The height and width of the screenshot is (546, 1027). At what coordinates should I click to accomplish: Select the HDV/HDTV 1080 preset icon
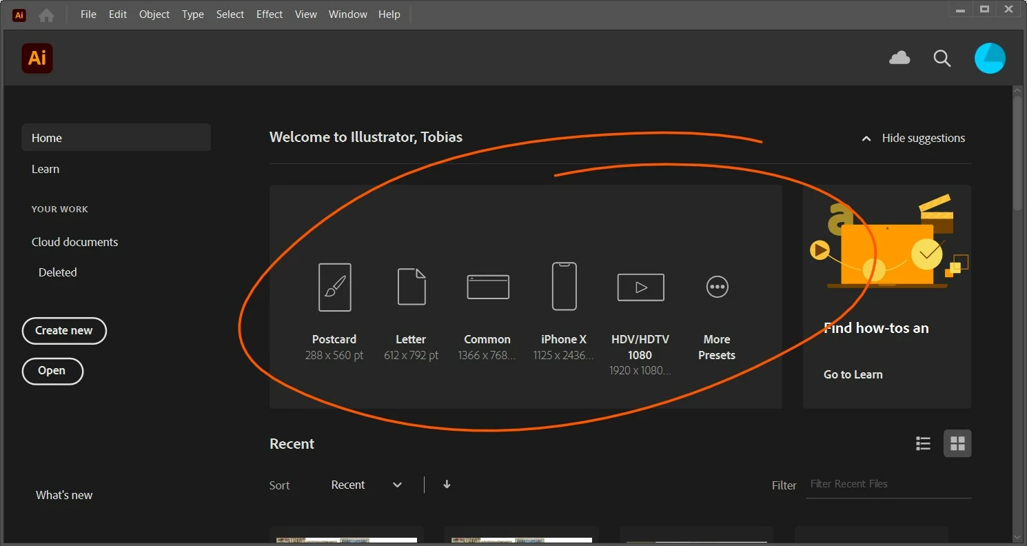pos(640,287)
